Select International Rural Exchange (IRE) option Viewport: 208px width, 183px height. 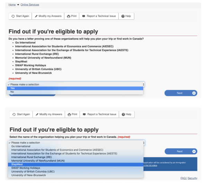76,157
